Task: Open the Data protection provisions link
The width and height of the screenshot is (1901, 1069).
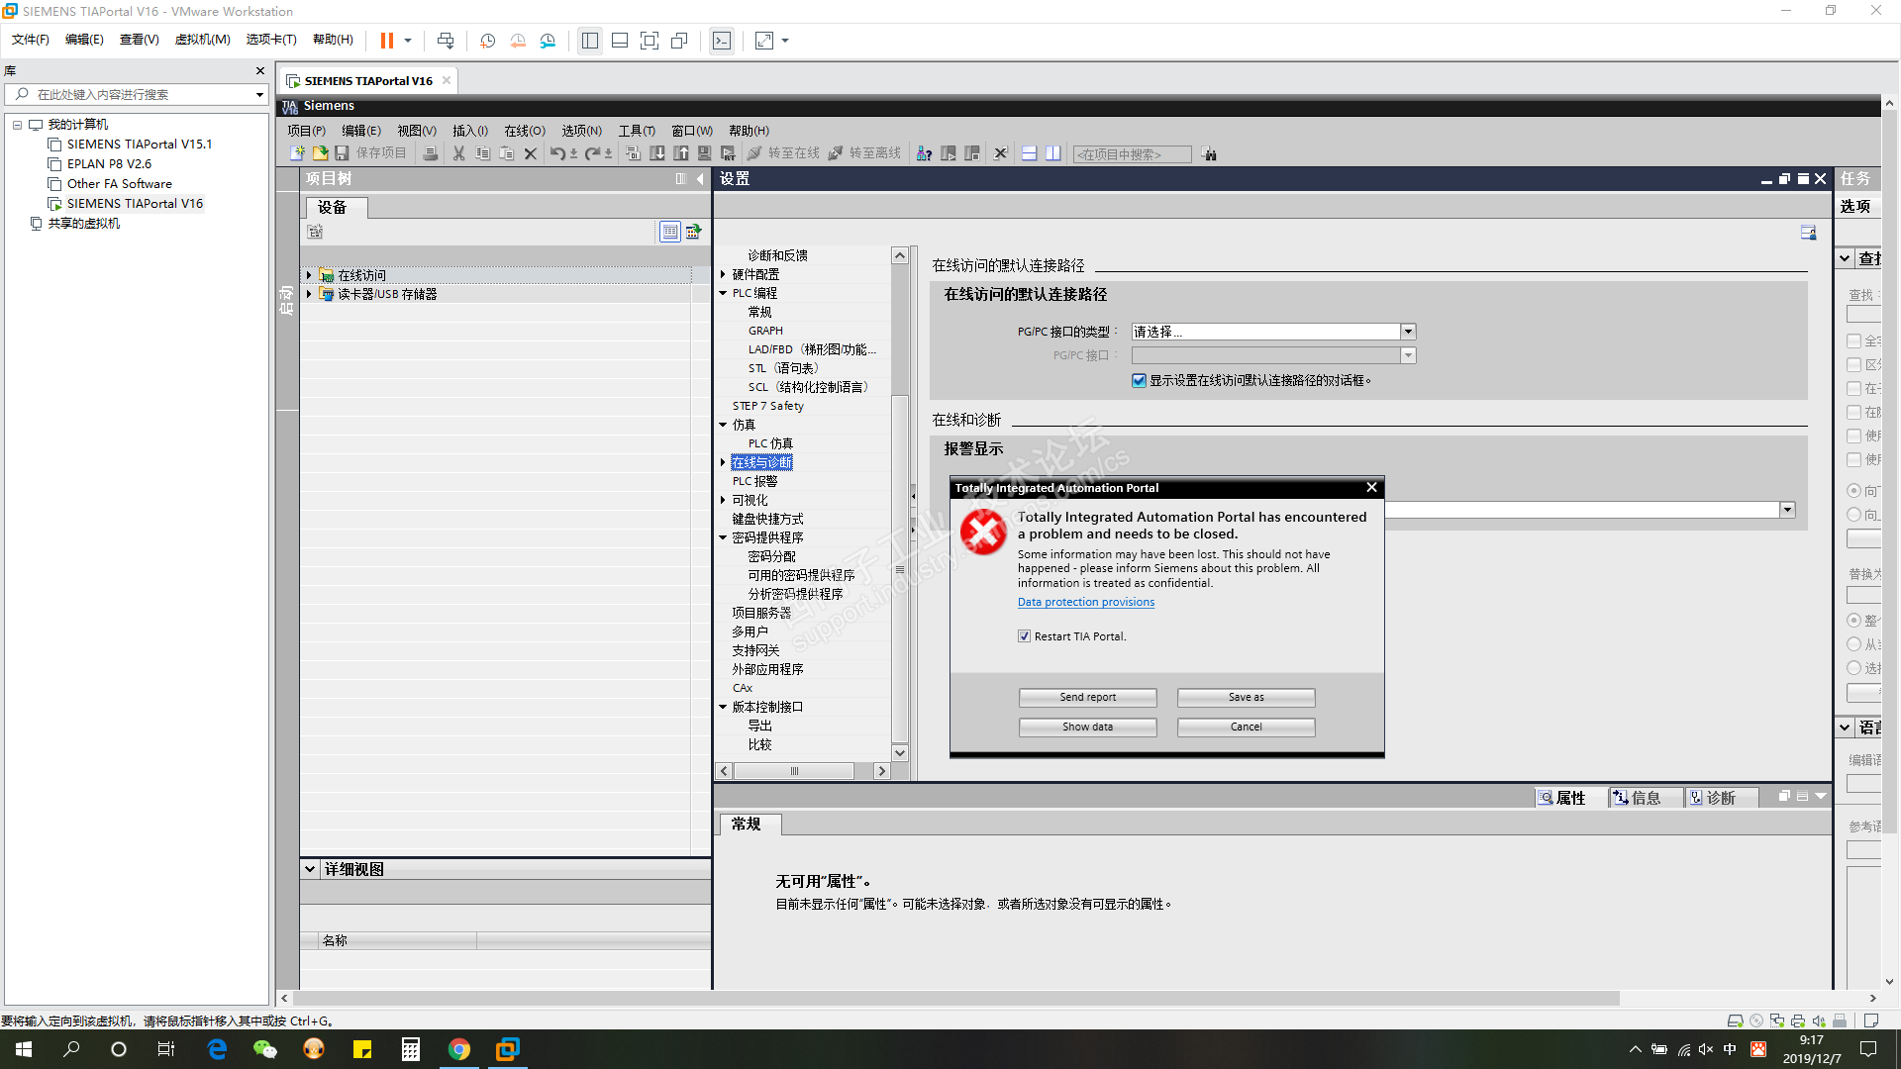Action: coord(1085,602)
